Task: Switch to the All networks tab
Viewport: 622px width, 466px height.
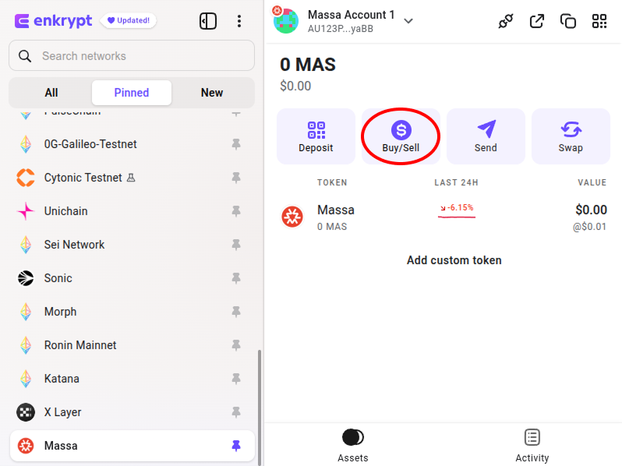Action: (51, 93)
